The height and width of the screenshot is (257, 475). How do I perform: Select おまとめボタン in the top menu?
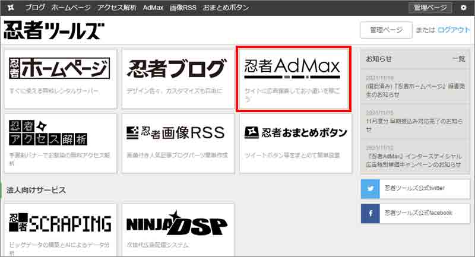226,8
